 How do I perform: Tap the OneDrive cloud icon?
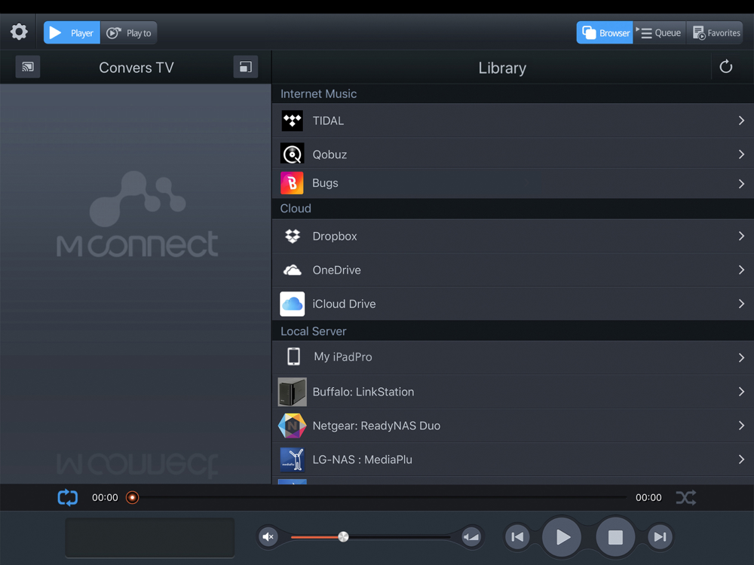point(293,270)
